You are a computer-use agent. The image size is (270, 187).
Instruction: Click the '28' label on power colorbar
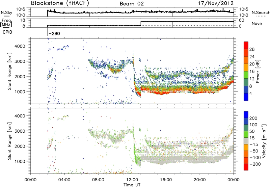pyautogui.click(x=252, y=49)
